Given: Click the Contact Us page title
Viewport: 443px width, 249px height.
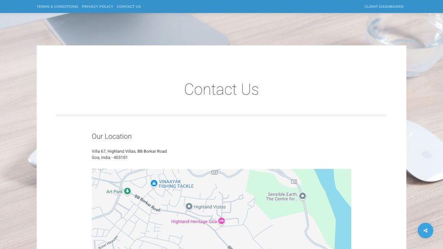Looking at the screenshot, I should [221, 90].
